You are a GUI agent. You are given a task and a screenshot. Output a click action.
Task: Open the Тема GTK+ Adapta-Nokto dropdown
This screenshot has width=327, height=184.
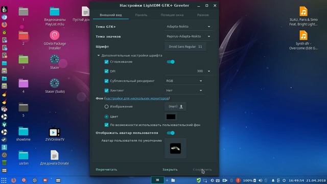(188, 27)
